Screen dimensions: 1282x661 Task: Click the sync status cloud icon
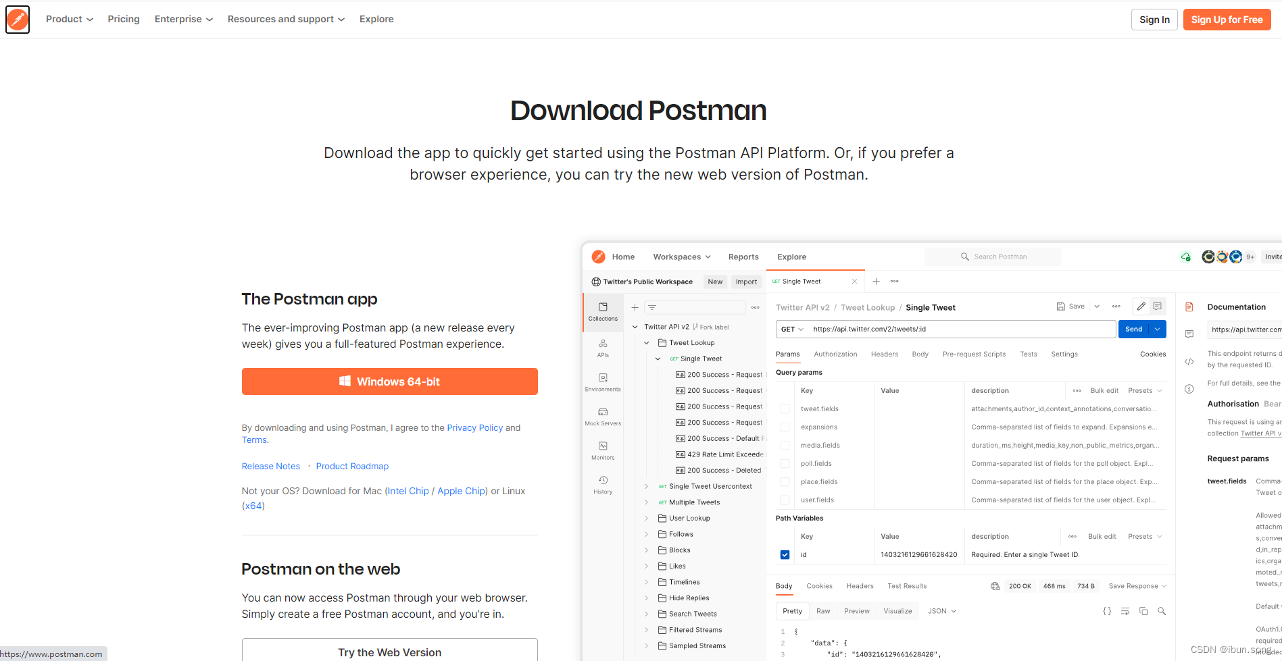pos(1185,257)
